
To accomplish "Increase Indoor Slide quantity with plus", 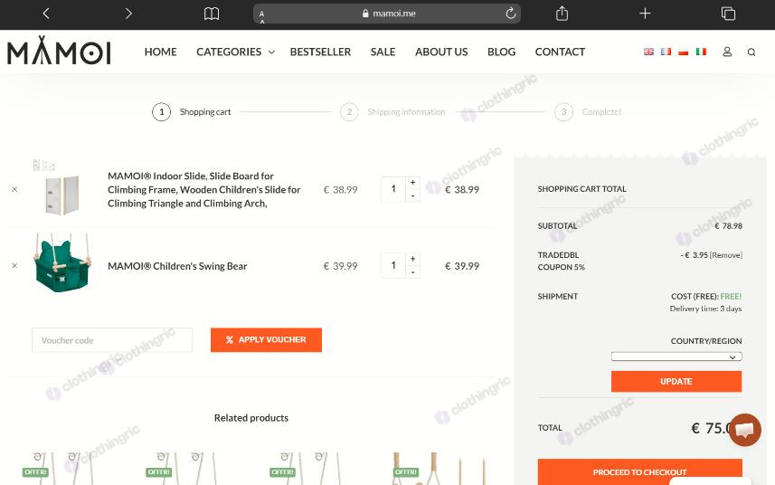I will coord(412,183).
